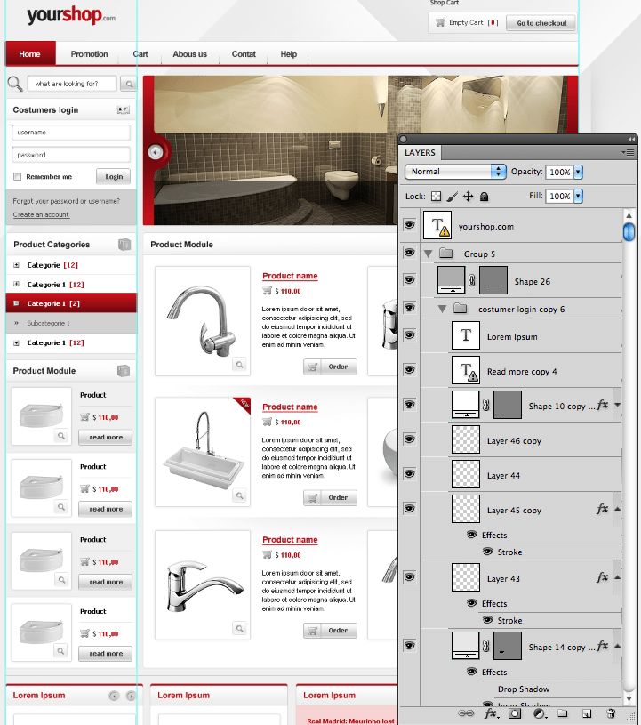Click the large magnifying glass icon

pyautogui.click(x=15, y=84)
